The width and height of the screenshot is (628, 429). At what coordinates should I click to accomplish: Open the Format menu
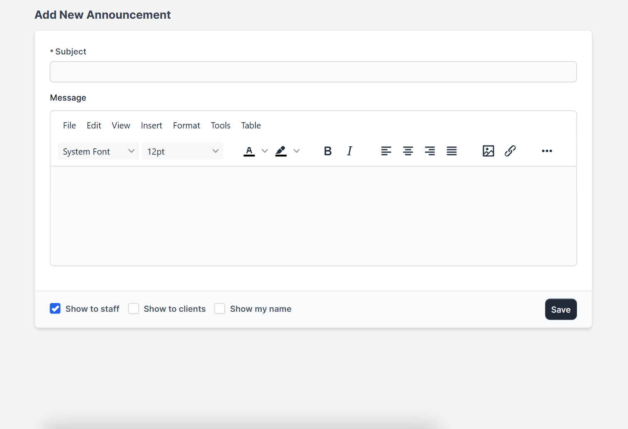(186, 126)
